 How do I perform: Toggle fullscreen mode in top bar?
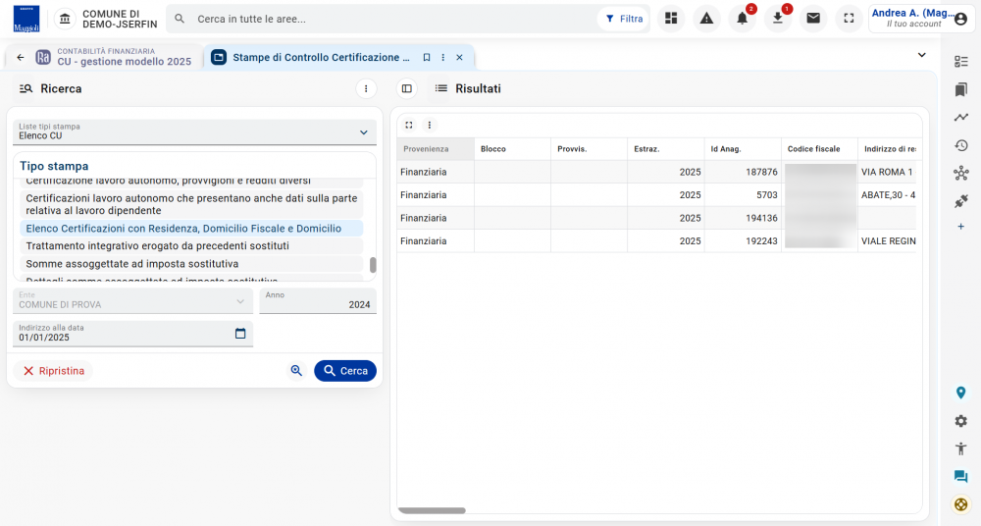[x=849, y=19]
